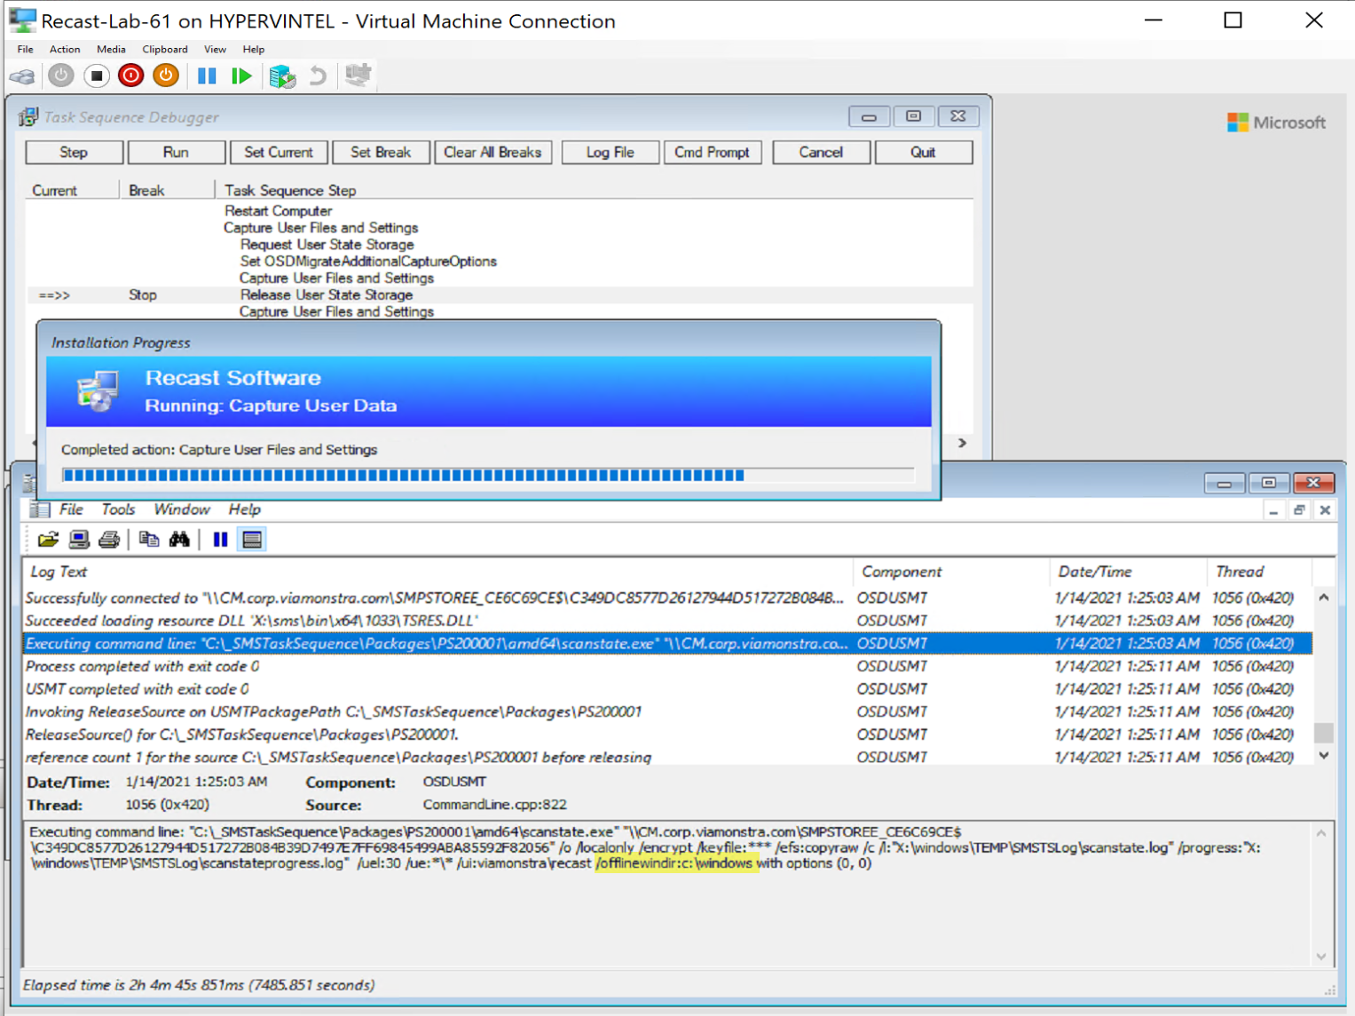Click the Hyper-V Checkpoint icon
Screen dimensions: 1355x1016
click(x=282, y=76)
